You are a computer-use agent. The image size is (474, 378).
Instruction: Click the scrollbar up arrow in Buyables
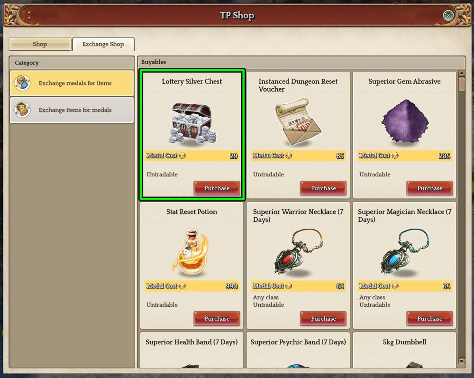click(462, 73)
